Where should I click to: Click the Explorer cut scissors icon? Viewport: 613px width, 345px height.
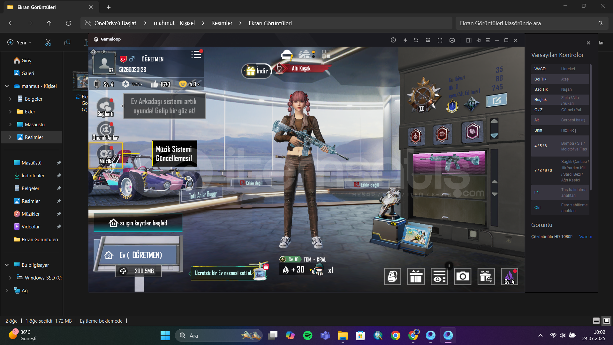[48, 42]
